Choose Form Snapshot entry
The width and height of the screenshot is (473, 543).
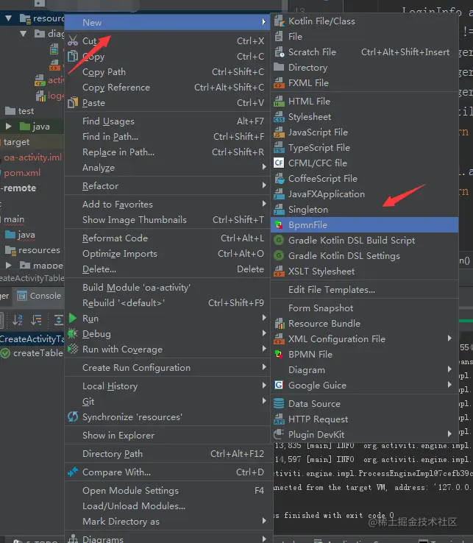point(364,308)
